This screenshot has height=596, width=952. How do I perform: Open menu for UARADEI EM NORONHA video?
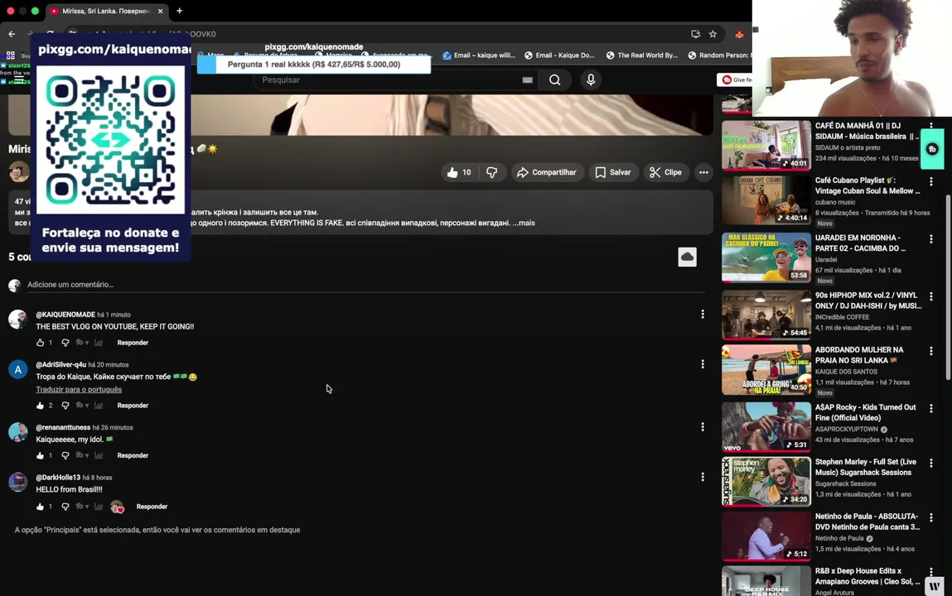pyautogui.click(x=930, y=239)
